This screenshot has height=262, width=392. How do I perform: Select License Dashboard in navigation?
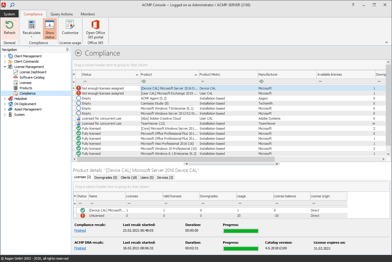point(33,72)
